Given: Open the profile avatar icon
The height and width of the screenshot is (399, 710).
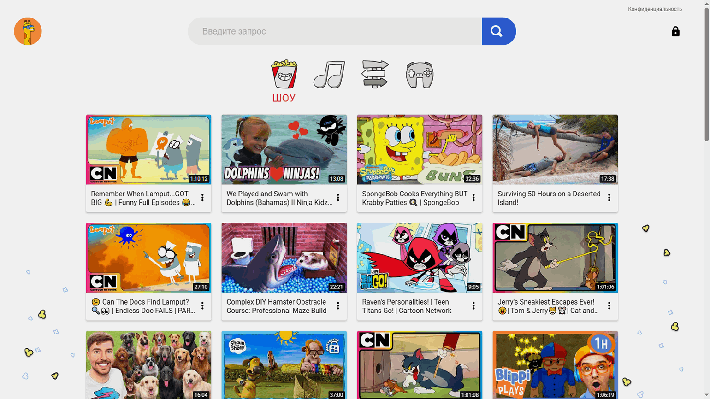Looking at the screenshot, I should 28,31.
